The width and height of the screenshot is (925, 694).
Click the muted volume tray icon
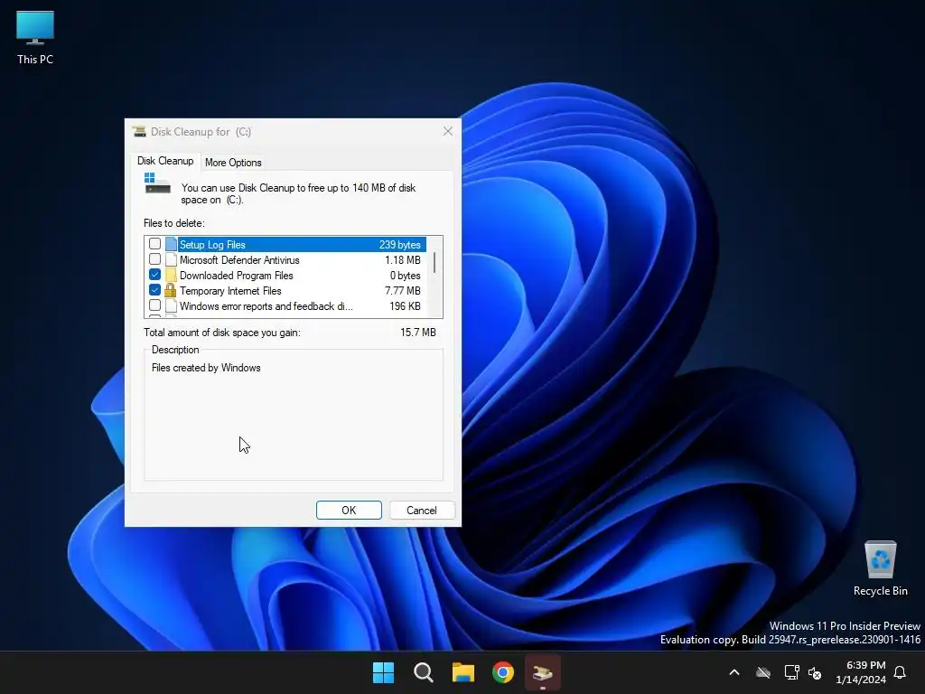pyautogui.click(x=815, y=672)
